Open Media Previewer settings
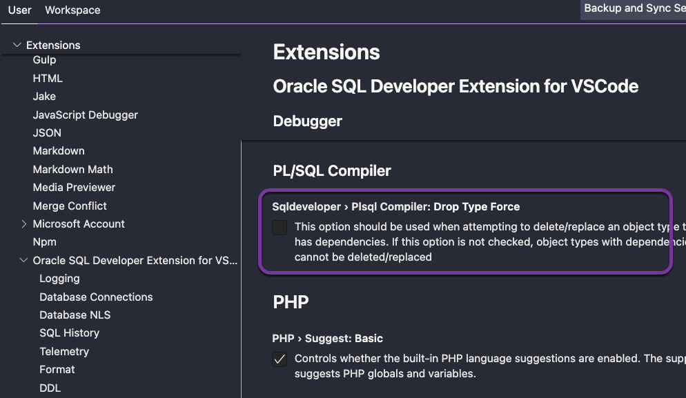Screen dimensions: 686x398 click(x=74, y=188)
